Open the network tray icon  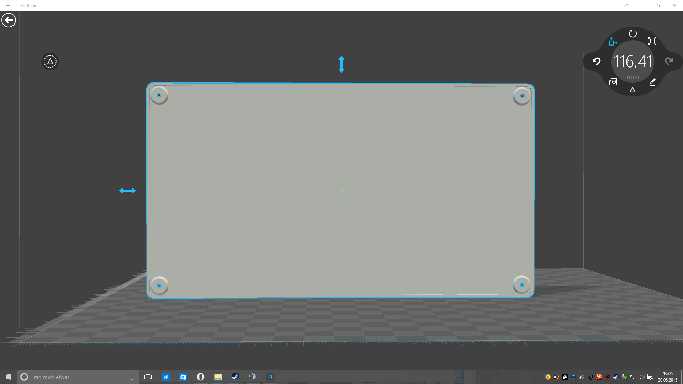coord(633,377)
